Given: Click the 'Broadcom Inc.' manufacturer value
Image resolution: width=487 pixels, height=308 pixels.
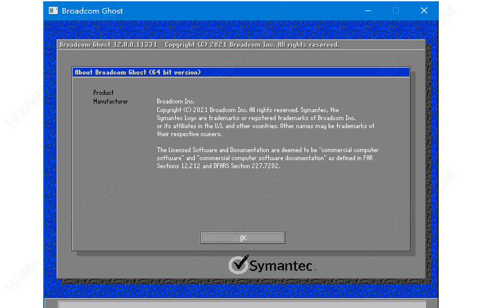Looking at the screenshot, I should (x=176, y=101).
